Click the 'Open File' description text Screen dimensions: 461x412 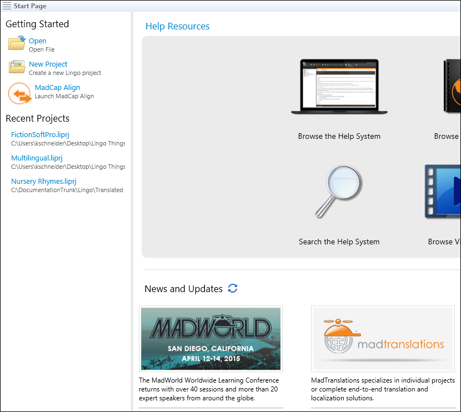pyautogui.click(x=42, y=49)
